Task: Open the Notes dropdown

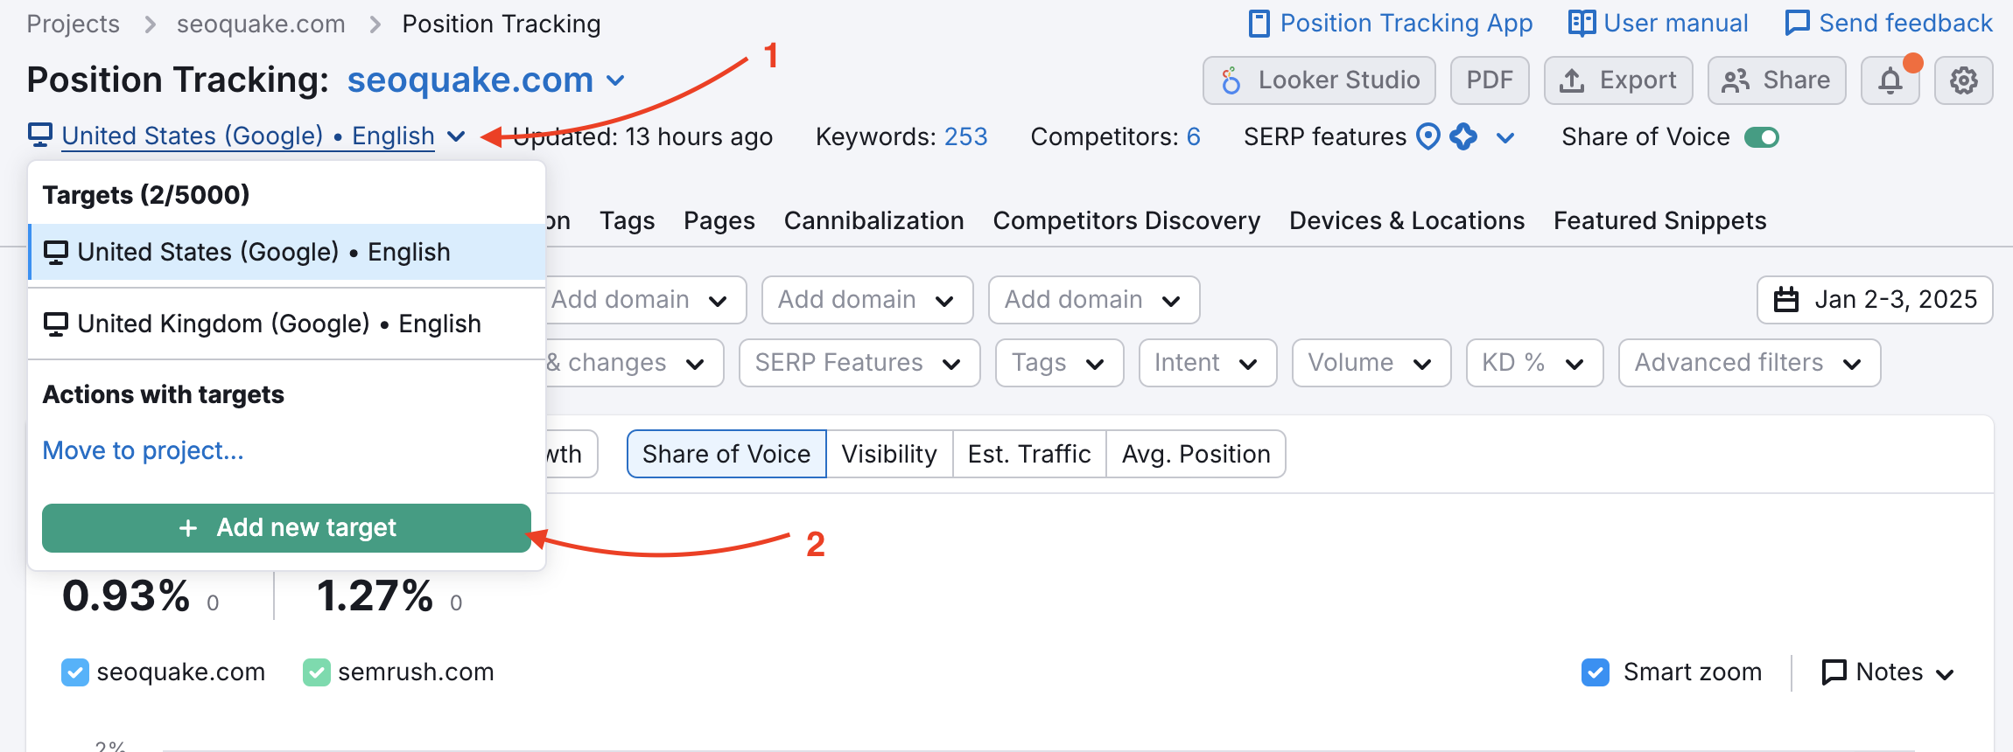Action: 1888,672
